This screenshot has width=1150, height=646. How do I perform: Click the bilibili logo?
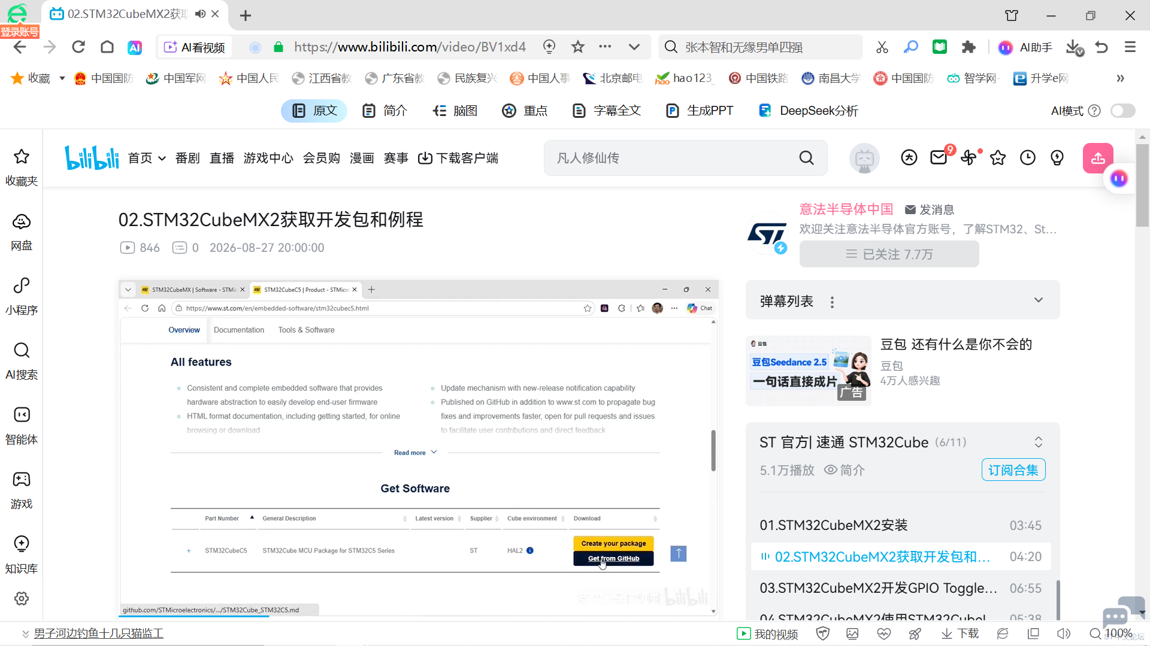pyautogui.click(x=92, y=158)
